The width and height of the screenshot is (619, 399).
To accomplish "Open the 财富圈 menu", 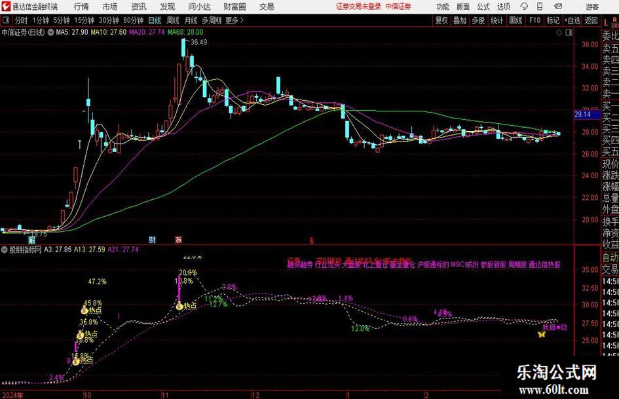I will tap(234, 7).
